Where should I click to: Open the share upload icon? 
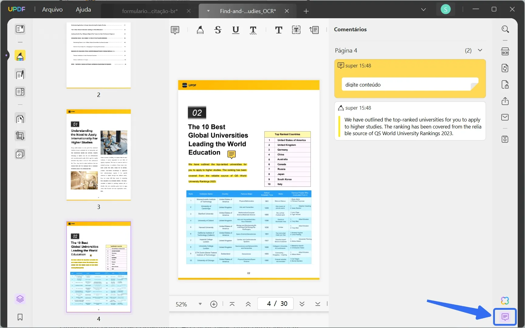click(x=505, y=101)
